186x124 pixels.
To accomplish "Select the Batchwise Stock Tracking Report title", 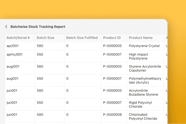I will (38, 27).
